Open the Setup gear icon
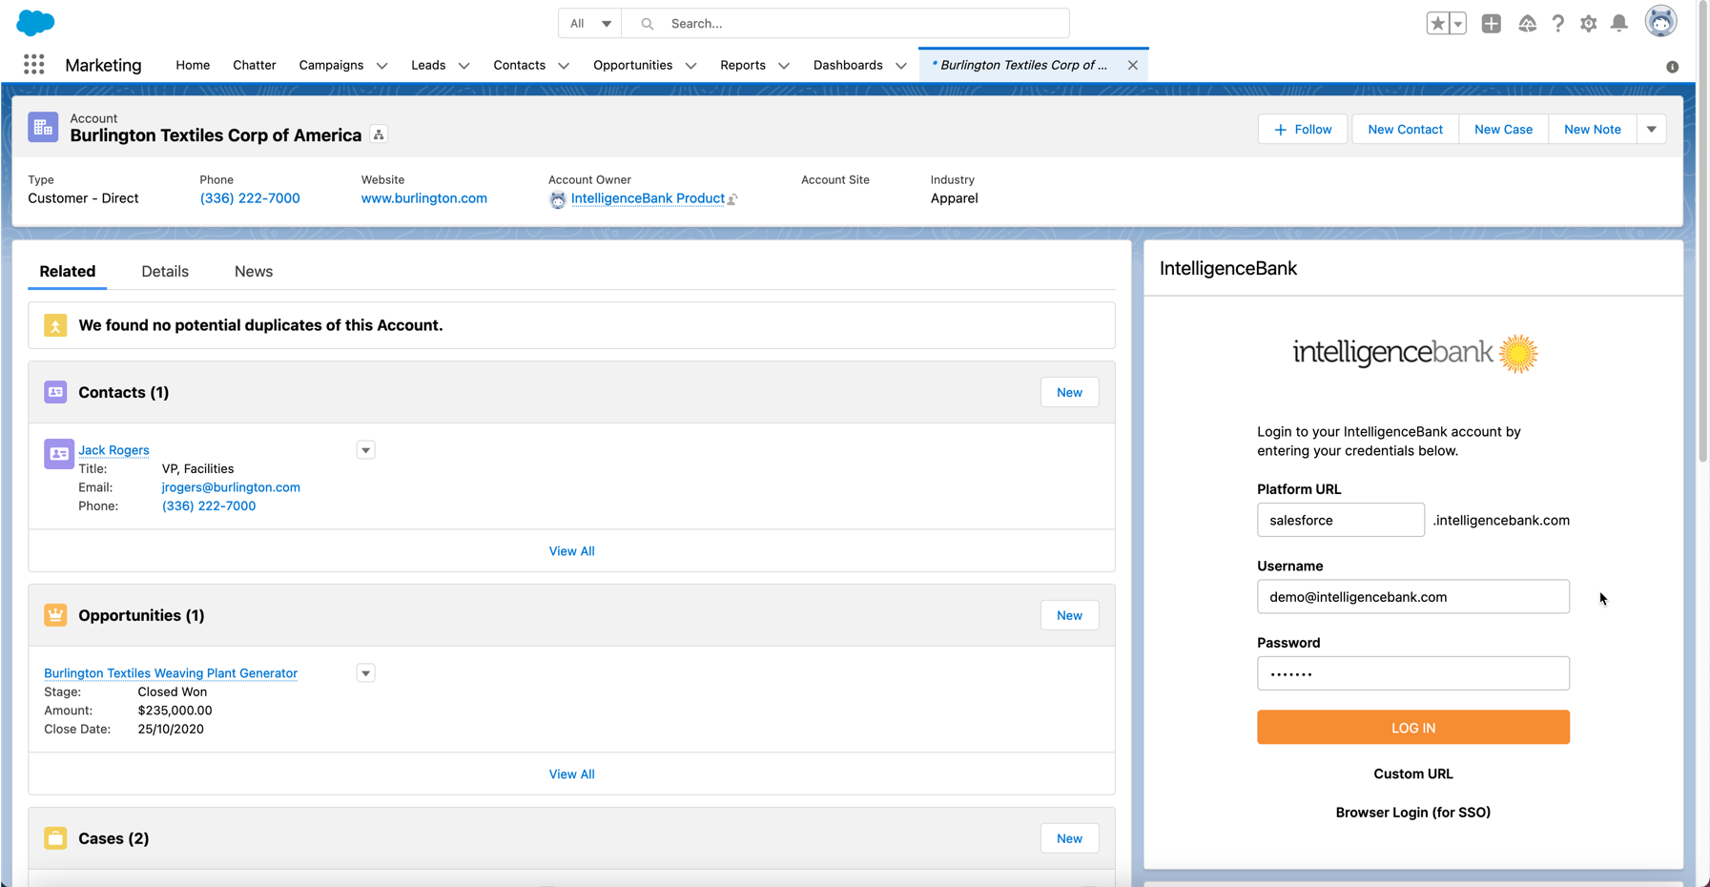 (x=1588, y=24)
